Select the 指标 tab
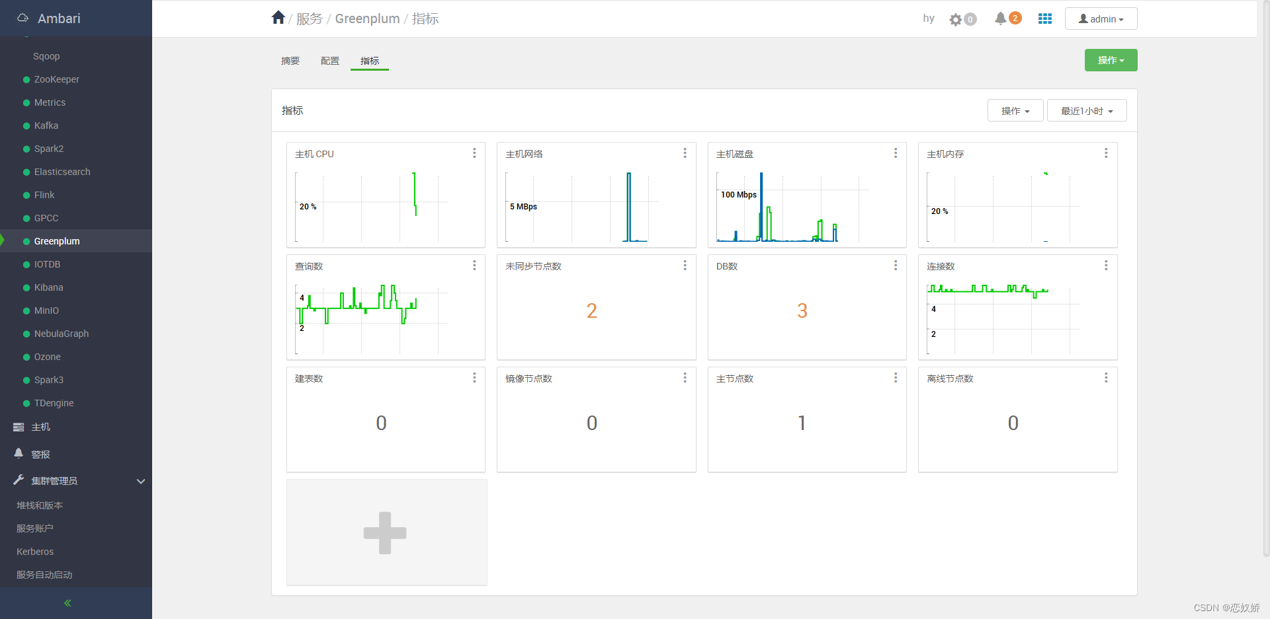The width and height of the screenshot is (1270, 619). pos(370,61)
